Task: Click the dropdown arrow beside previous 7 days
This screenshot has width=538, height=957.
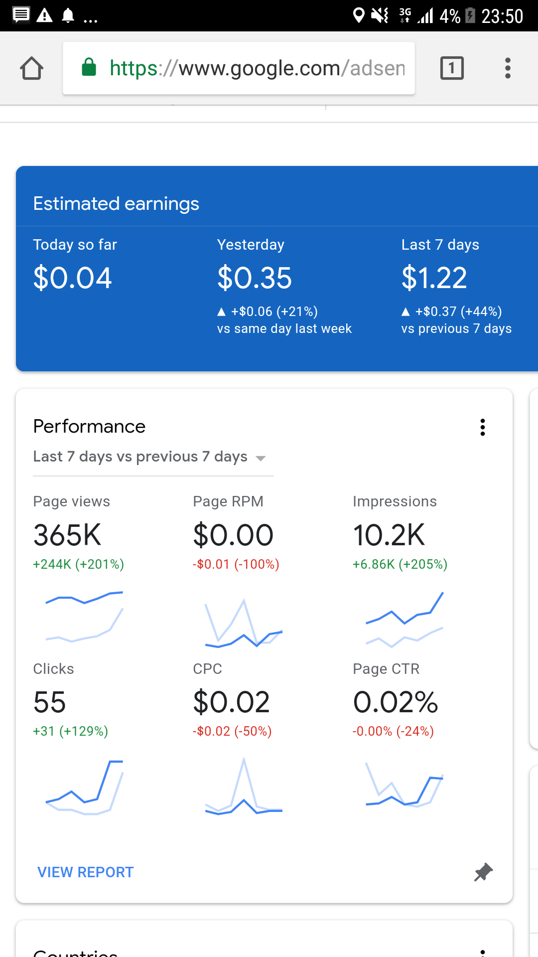Action: click(x=261, y=458)
